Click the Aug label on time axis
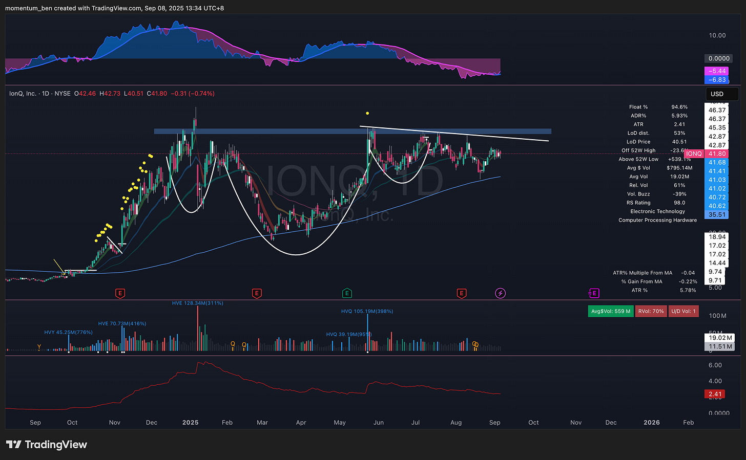Viewport: 746px width, 460px height. tap(456, 422)
